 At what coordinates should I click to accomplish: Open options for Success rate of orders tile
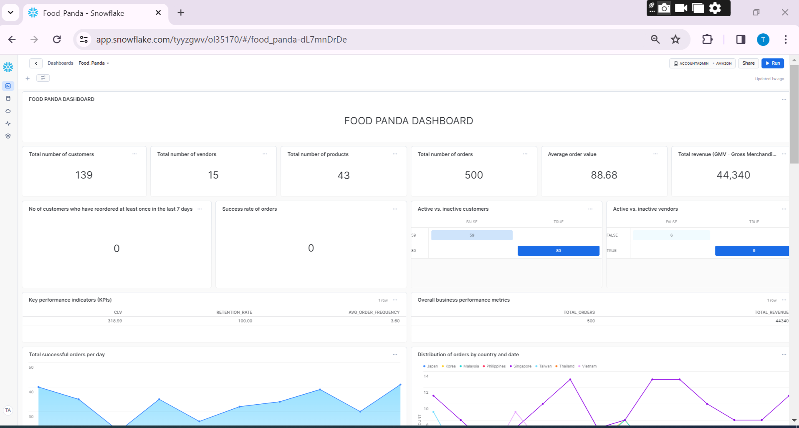click(395, 209)
